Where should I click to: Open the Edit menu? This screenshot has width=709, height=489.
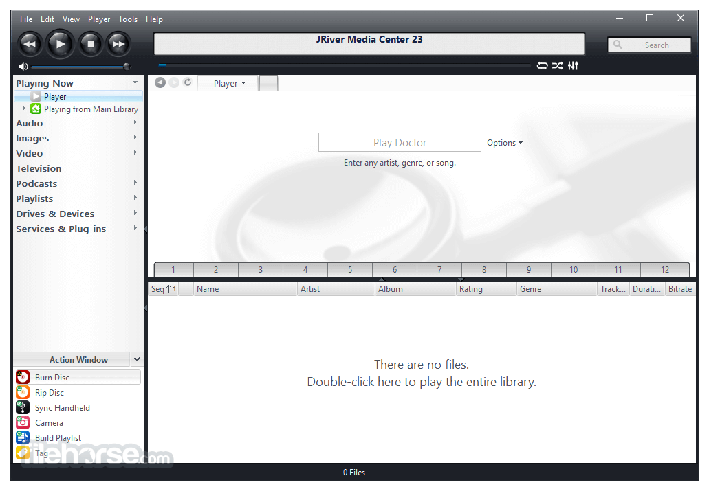coord(47,19)
